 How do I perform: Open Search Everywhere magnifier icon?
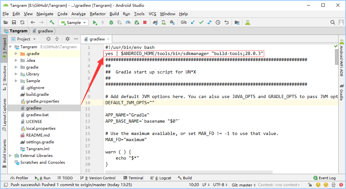[332, 22]
